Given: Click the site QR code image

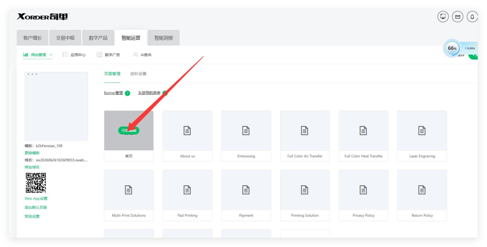Looking at the screenshot, I should [x=36, y=183].
